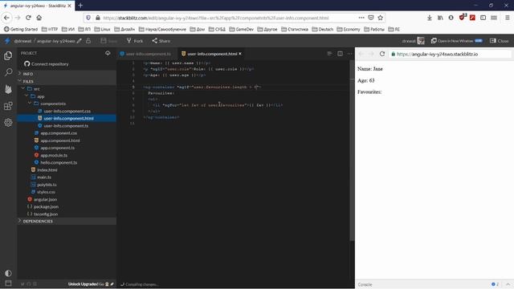Switch to user-info.component.ts editor tab
This screenshot has width=514, height=289.
(x=147, y=54)
